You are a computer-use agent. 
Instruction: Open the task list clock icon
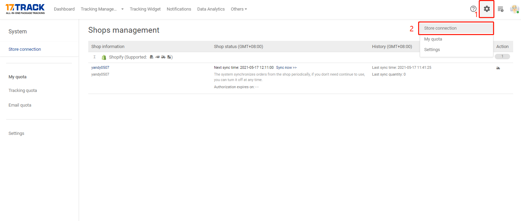click(x=501, y=9)
